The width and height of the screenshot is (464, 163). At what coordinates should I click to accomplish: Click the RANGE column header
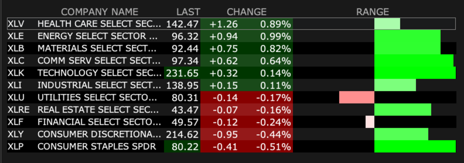(372, 12)
